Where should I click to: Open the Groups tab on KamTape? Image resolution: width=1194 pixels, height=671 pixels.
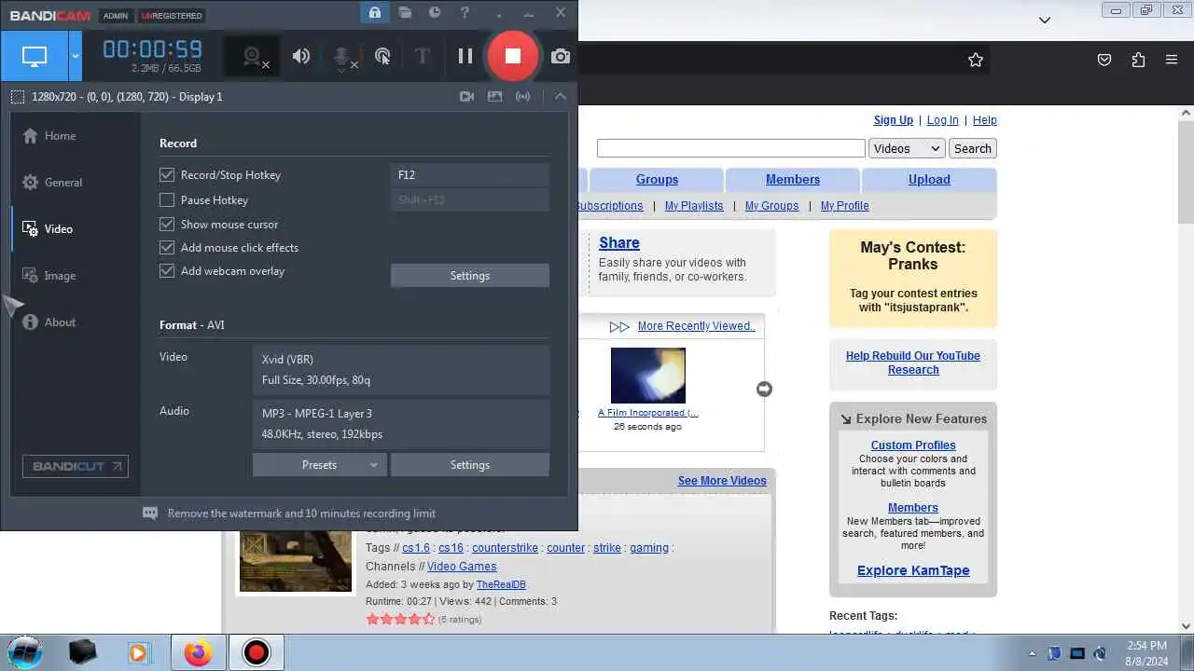(x=657, y=180)
